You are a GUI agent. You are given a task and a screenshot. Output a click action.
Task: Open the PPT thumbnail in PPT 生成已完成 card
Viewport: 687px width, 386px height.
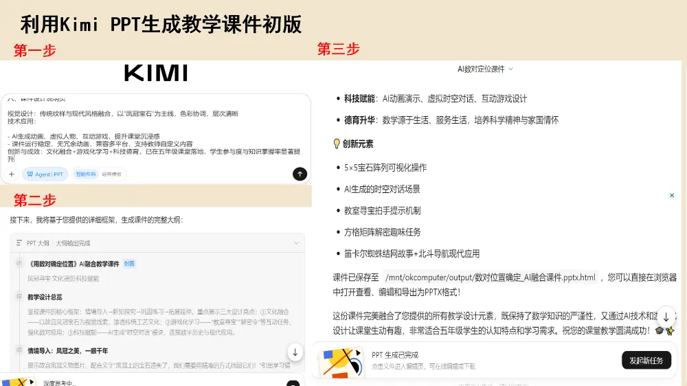[342, 362]
